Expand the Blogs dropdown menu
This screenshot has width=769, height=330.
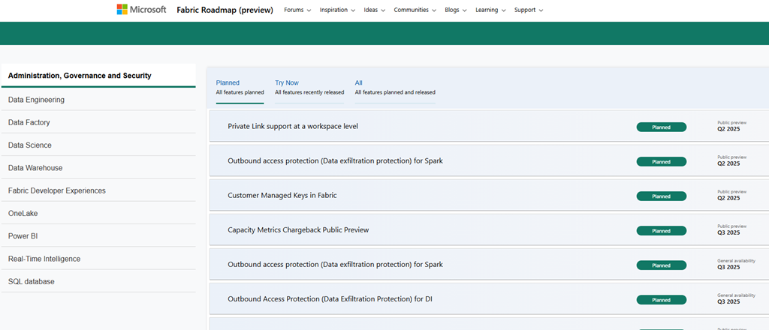(456, 10)
